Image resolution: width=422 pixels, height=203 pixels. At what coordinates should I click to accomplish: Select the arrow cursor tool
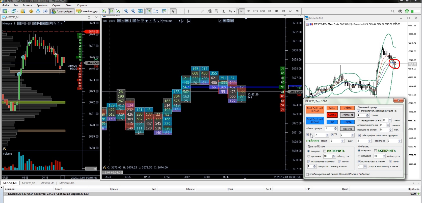point(173,11)
